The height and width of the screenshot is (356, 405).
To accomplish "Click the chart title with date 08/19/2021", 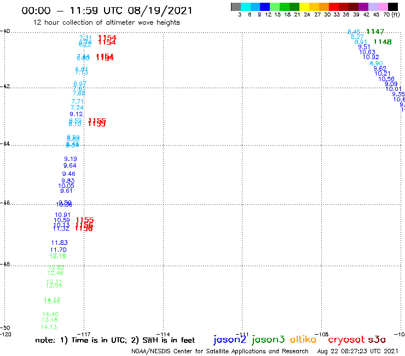I will [x=107, y=11].
